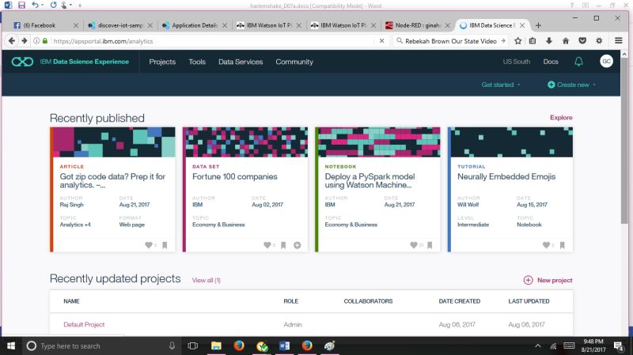Go to the browser home page icon
The height and width of the screenshot is (355, 633).
pyautogui.click(x=566, y=41)
